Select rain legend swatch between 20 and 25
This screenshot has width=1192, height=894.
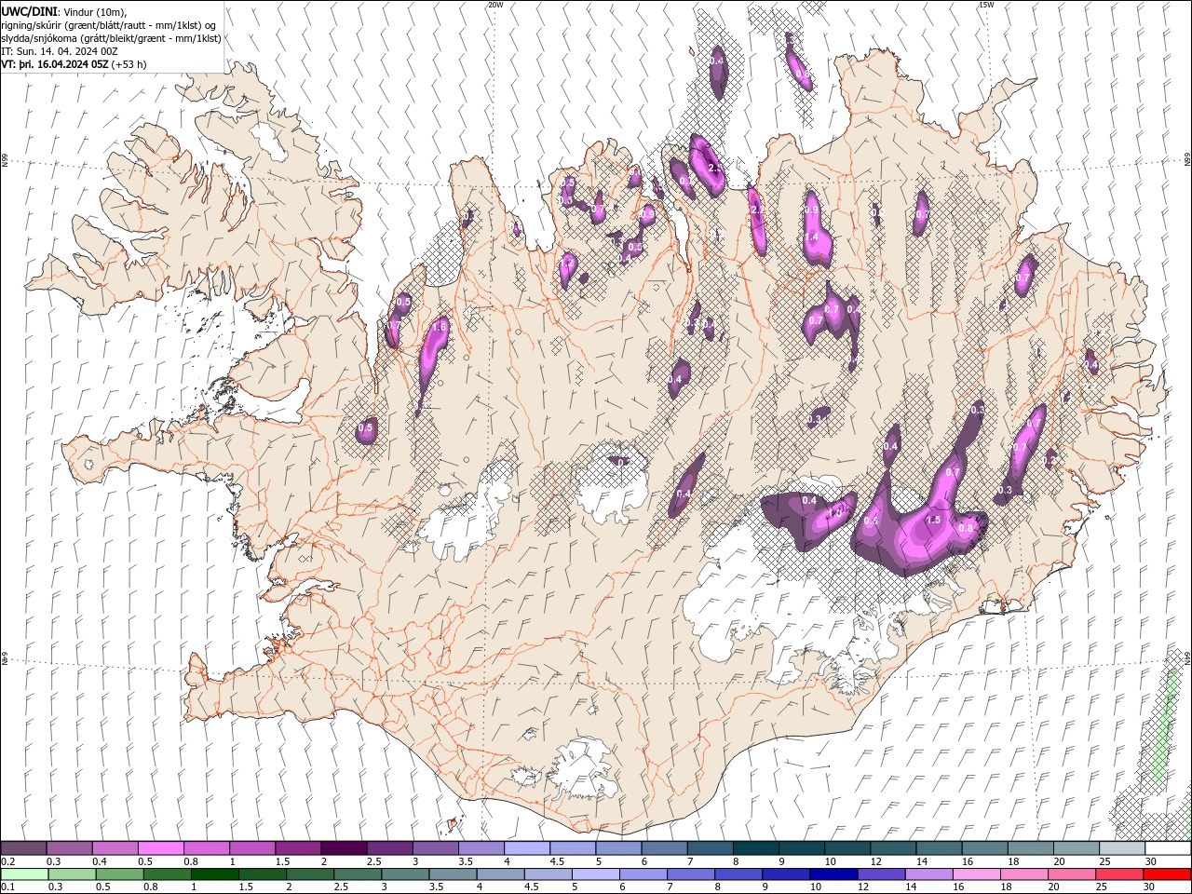(x=1073, y=874)
